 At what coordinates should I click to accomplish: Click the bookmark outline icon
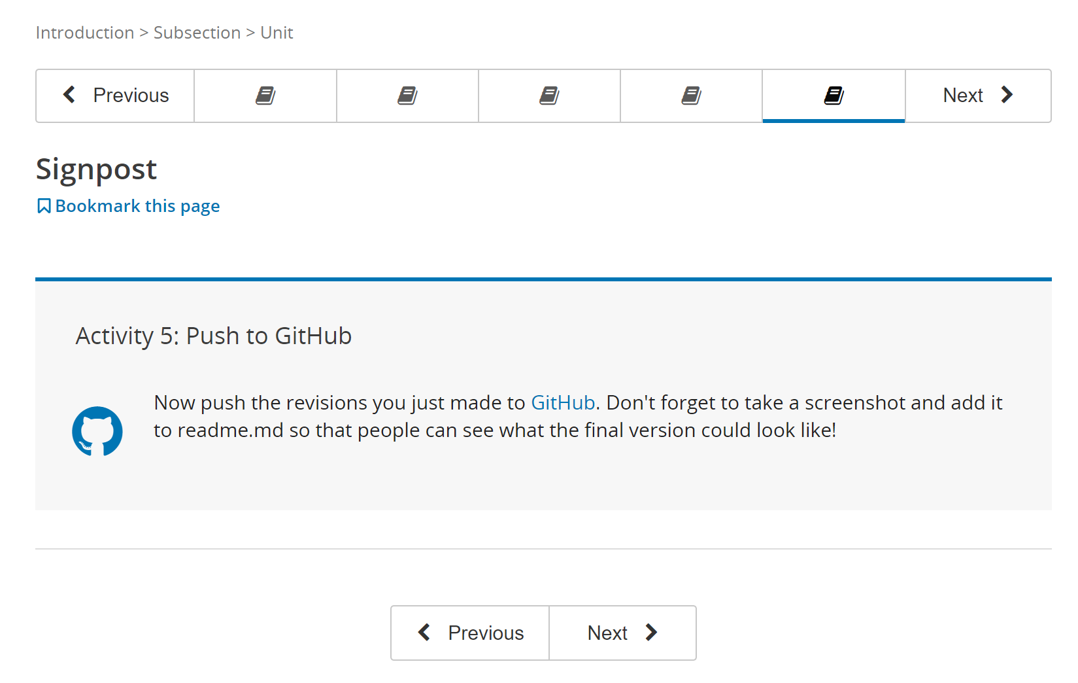pos(44,206)
